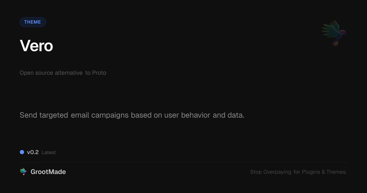The image size is (367, 193).
Task: Click the faded hummingbird logo at top right
Action: point(334,33)
